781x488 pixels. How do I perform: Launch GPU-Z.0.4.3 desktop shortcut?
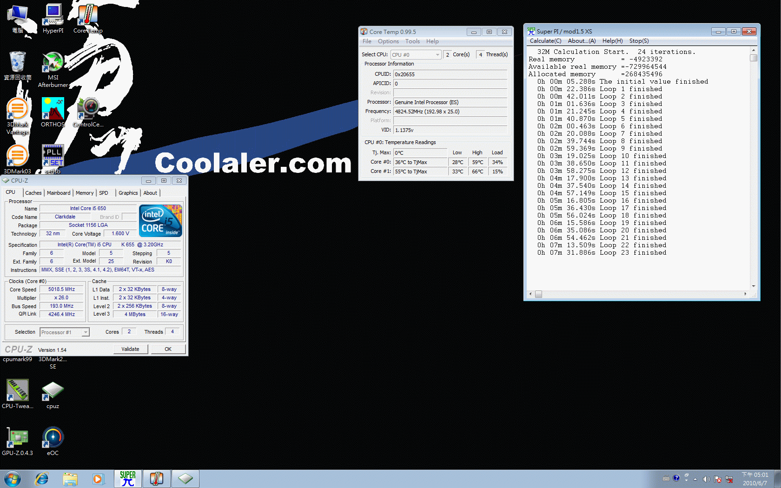tap(18, 441)
